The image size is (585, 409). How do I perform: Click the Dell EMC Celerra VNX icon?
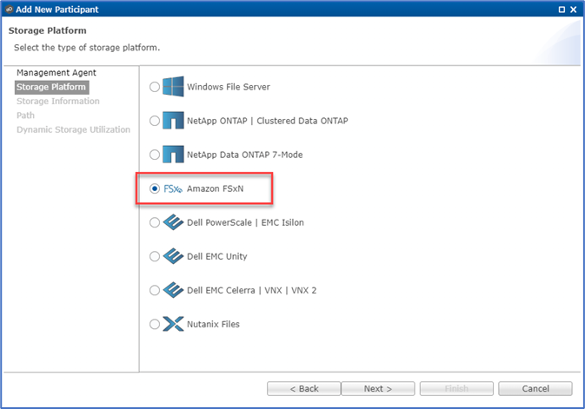173,290
